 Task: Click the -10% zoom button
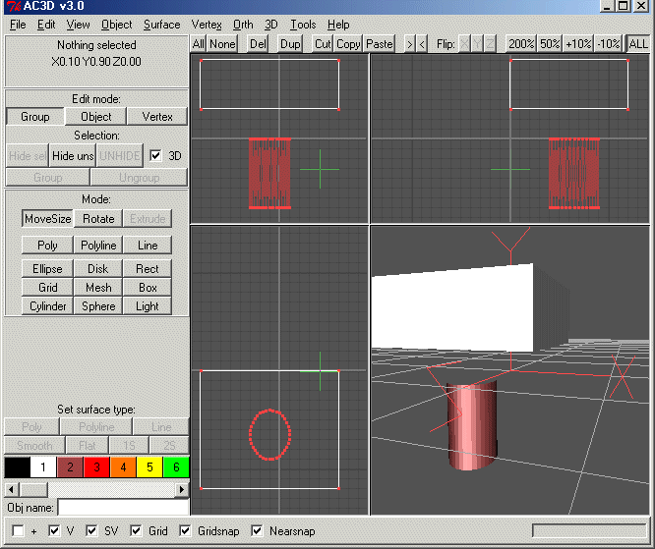point(609,44)
